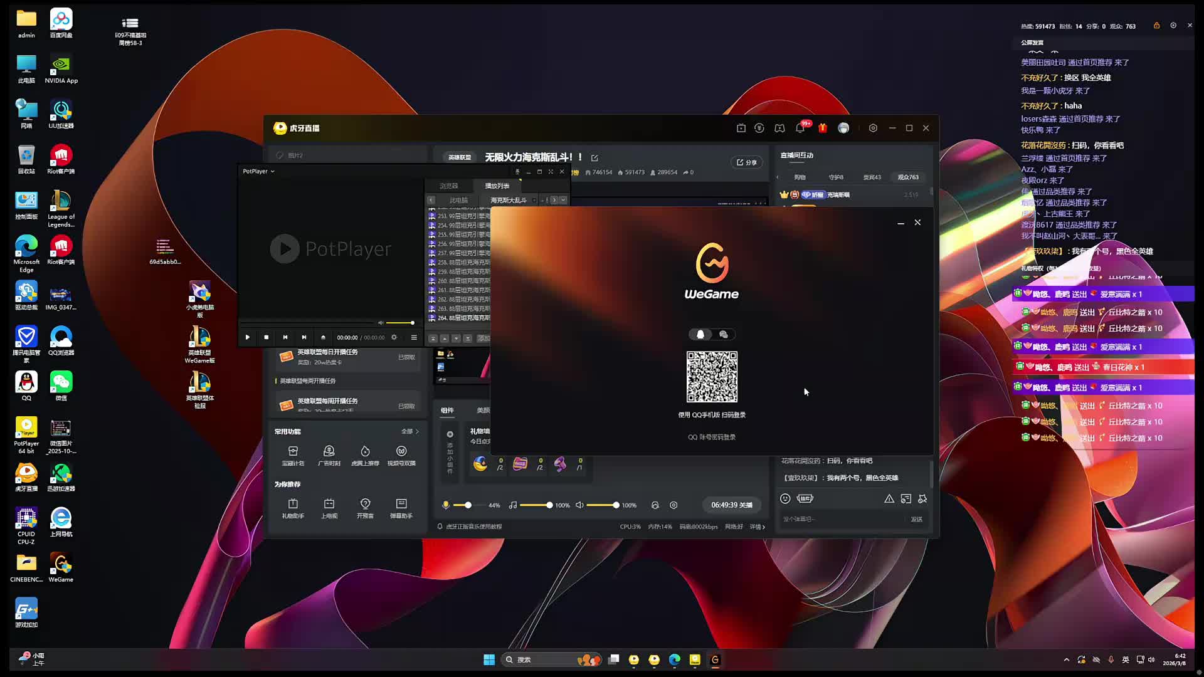This screenshot has height=677, width=1204.
Task: Click QQ 账号密码登录 link
Action: pos(712,438)
